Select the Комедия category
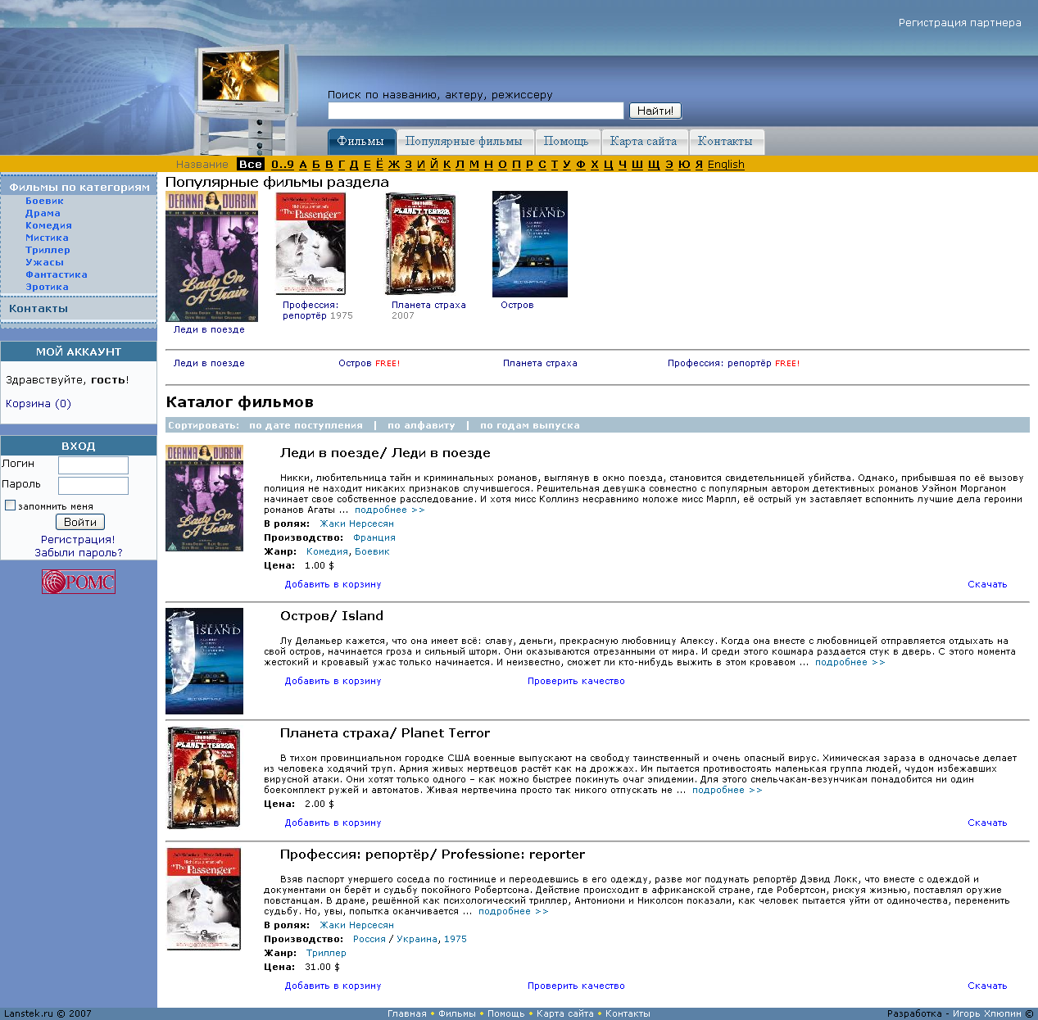This screenshot has width=1038, height=1020. click(x=48, y=225)
